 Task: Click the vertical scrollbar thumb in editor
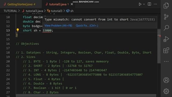tap(159, 46)
